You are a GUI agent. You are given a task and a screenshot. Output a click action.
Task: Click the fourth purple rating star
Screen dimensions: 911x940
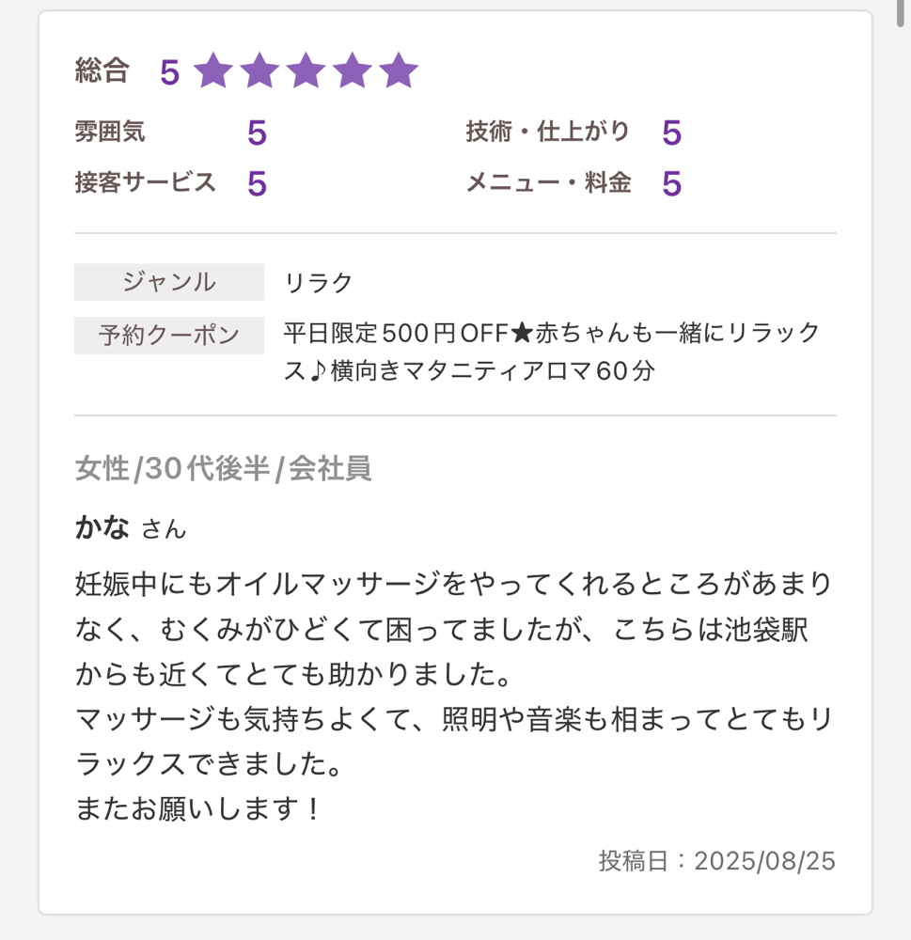point(352,70)
